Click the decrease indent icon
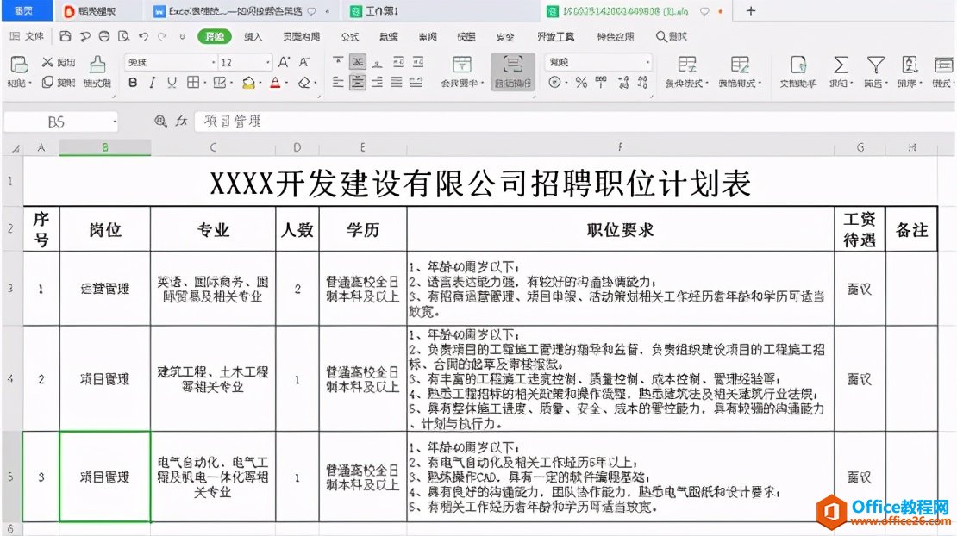957x536 pixels. (x=398, y=62)
